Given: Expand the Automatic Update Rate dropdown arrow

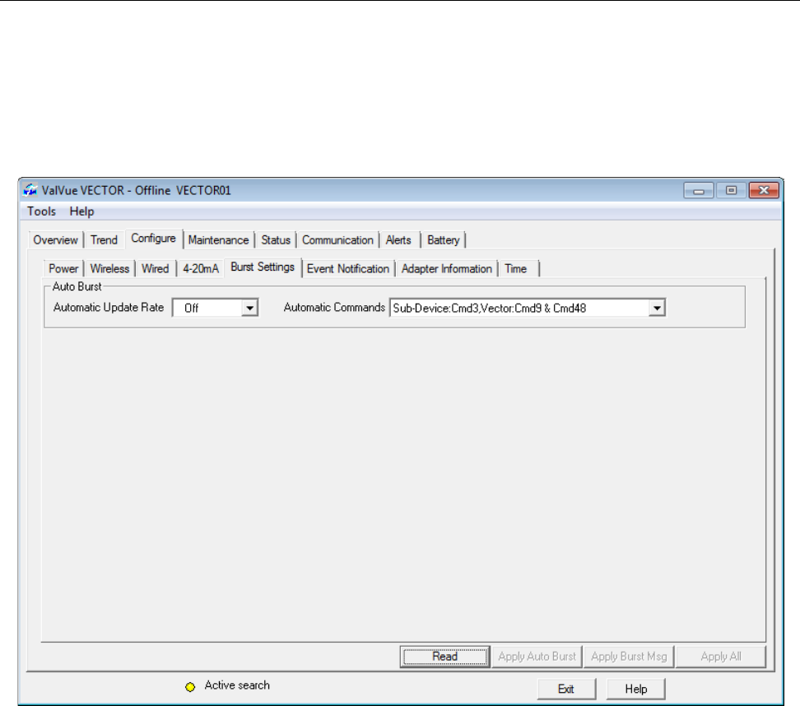Looking at the screenshot, I should 249,308.
